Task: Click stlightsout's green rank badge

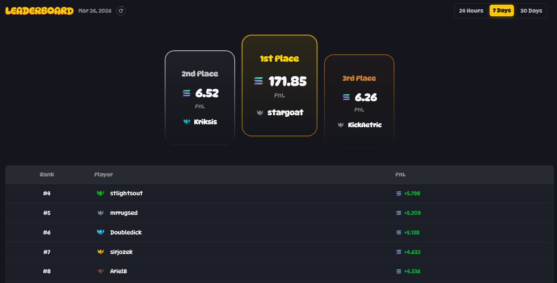Action: pos(100,193)
